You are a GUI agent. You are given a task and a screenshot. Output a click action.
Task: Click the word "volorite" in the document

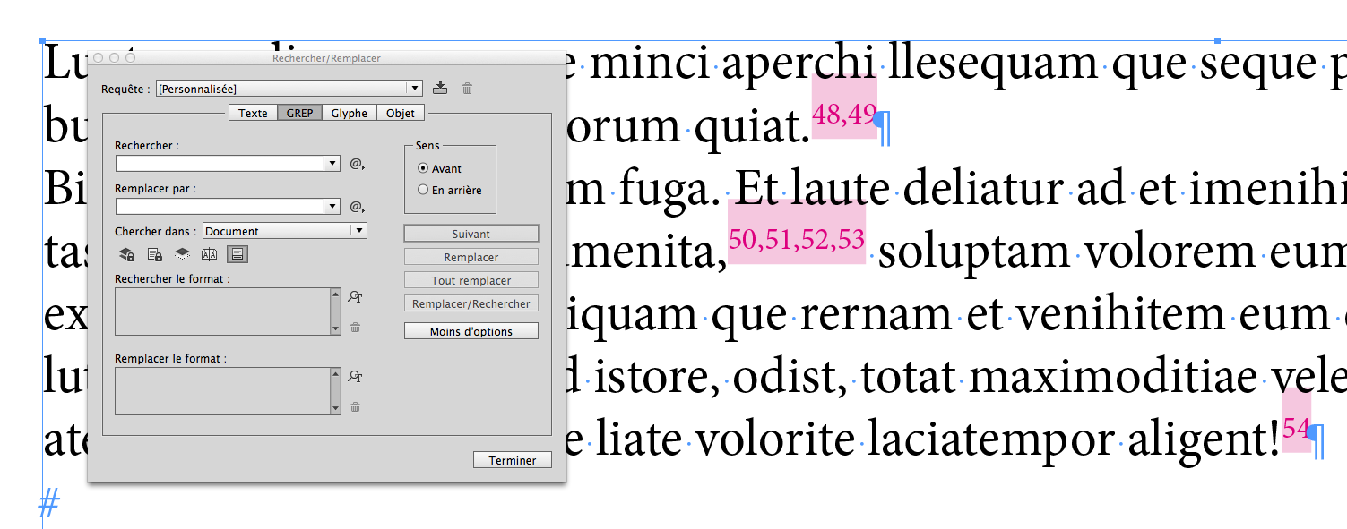tap(775, 440)
